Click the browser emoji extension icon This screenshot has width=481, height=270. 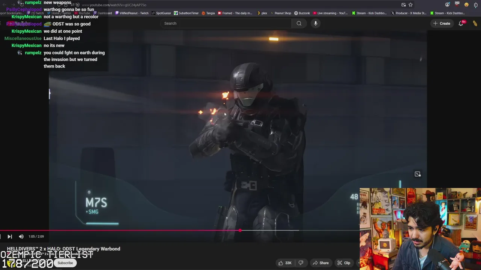[466, 5]
